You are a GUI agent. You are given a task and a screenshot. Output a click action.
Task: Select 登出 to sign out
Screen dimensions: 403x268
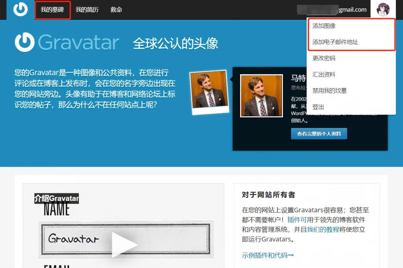coord(318,107)
